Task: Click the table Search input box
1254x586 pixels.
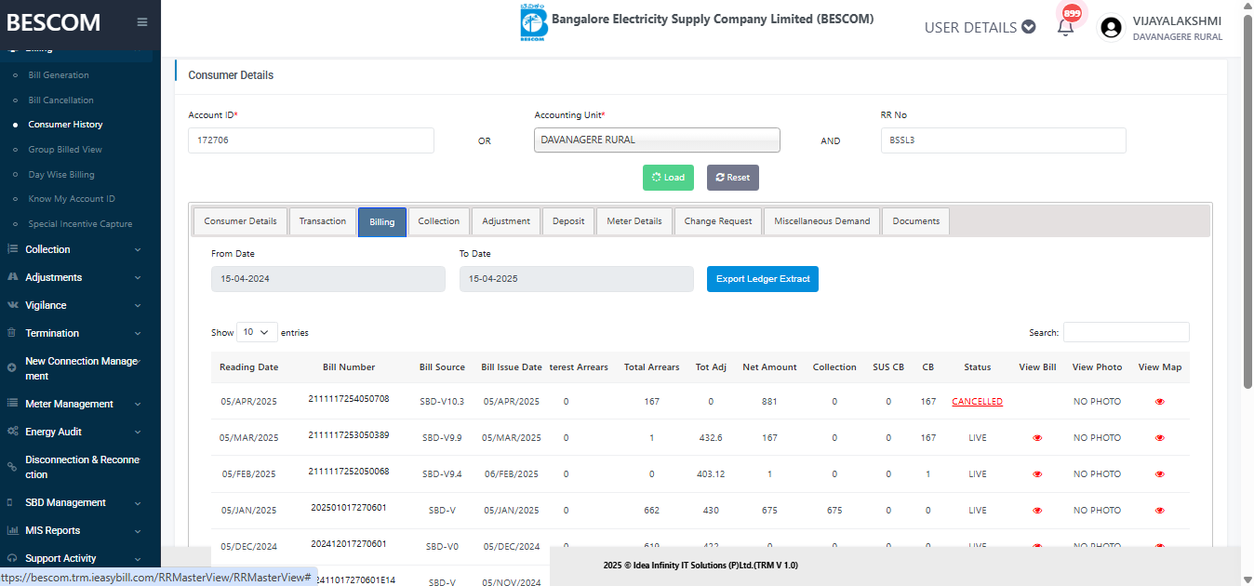Action: pyautogui.click(x=1126, y=332)
